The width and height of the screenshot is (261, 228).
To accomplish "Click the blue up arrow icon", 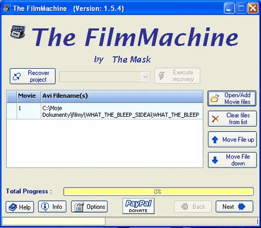I will tap(215, 140).
